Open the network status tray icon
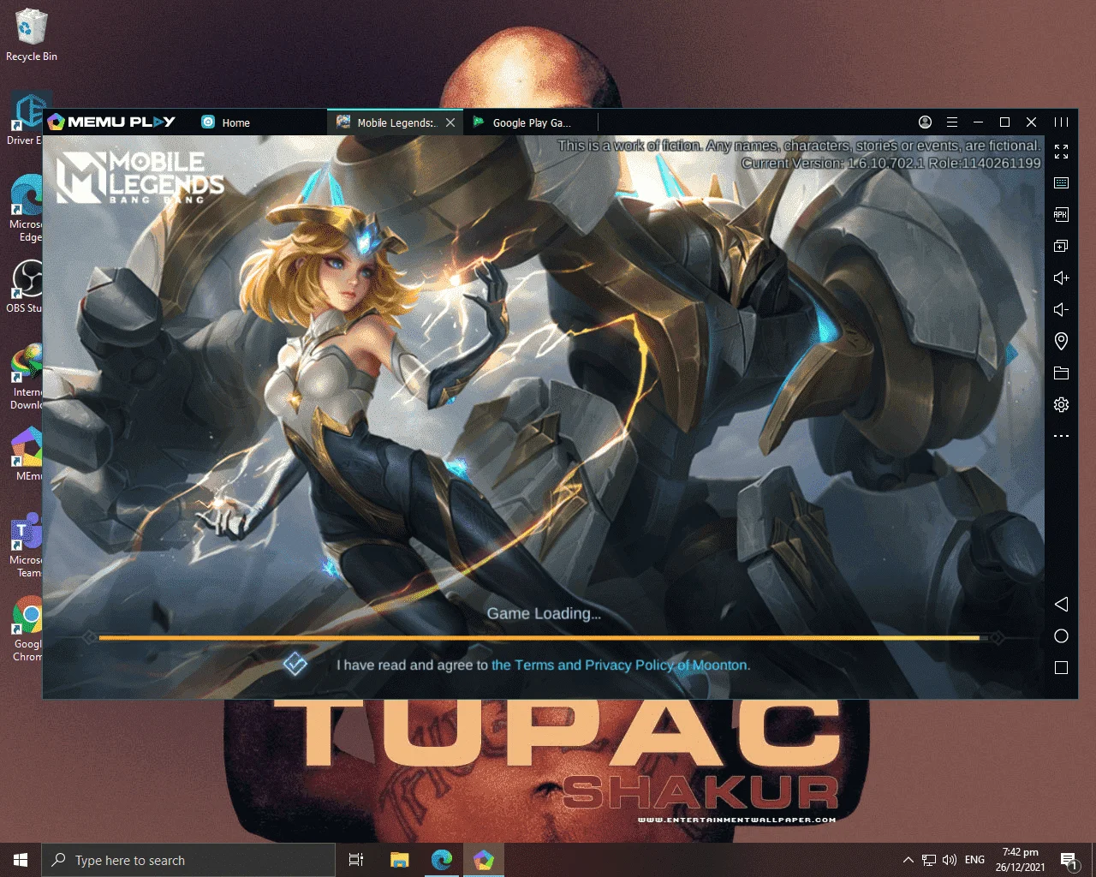Viewport: 1096px width, 877px height. 929,860
